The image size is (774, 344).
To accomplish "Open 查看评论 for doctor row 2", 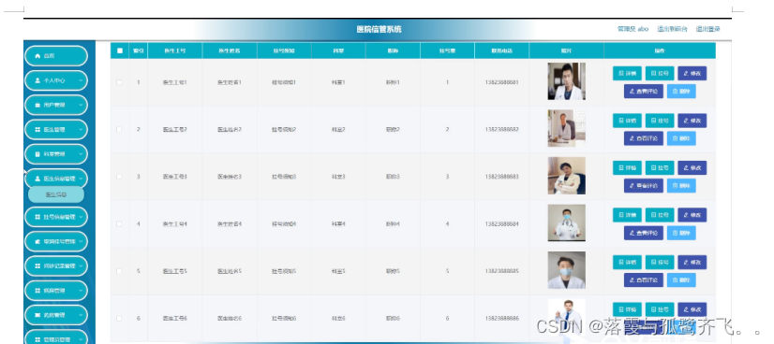I will tap(643, 138).
